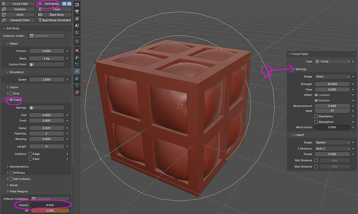Enable the Min Distance checkbox
Viewport: 358px width, 214px height.
(316, 161)
